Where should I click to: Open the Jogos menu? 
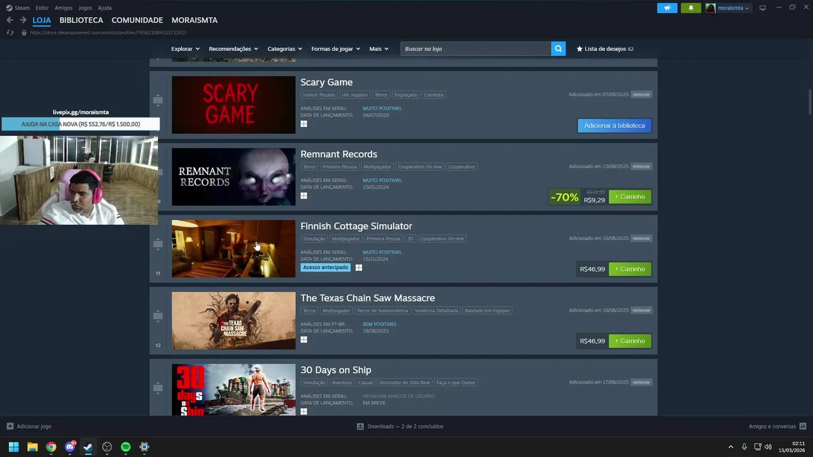tap(85, 8)
